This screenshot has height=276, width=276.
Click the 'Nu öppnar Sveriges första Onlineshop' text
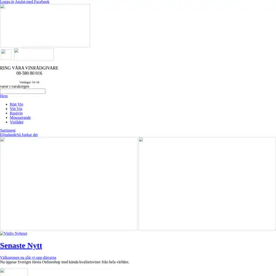[65, 262]
